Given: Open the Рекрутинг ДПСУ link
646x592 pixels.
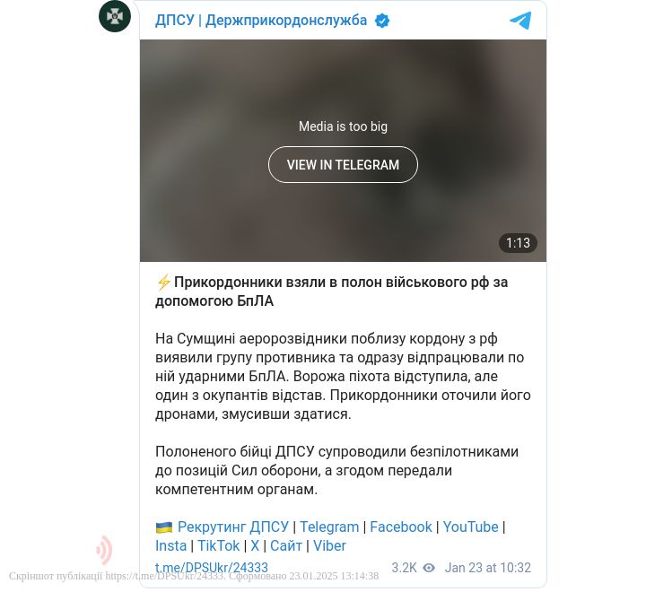Looking at the screenshot, I should pyautogui.click(x=232, y=527).
